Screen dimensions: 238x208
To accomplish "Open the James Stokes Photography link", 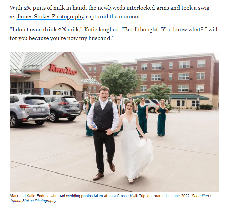I will 50,16.
